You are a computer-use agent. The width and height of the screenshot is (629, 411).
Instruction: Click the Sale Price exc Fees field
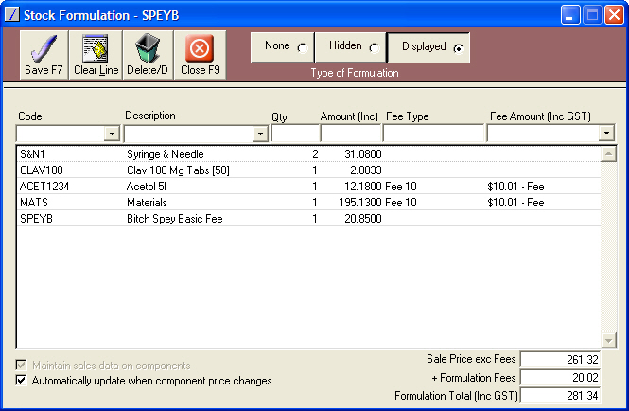pos(560,359)
